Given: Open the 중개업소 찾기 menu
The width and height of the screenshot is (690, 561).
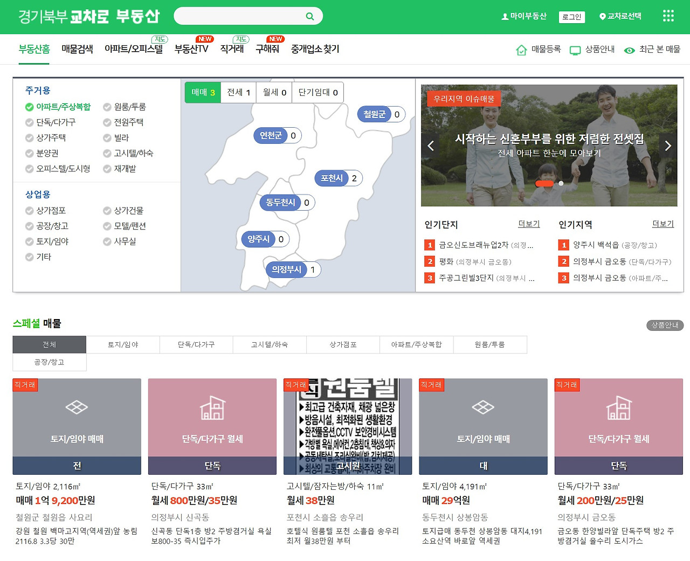Looking at the screenshot, I should 315,49.
